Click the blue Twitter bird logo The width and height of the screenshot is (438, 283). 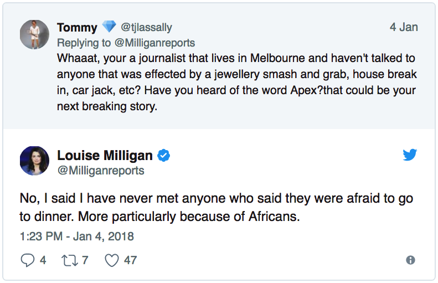coord(410,156)
